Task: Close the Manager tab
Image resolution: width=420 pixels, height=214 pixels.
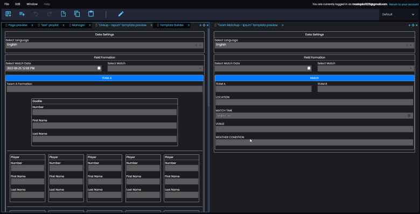Action: (x=90, y=25)
